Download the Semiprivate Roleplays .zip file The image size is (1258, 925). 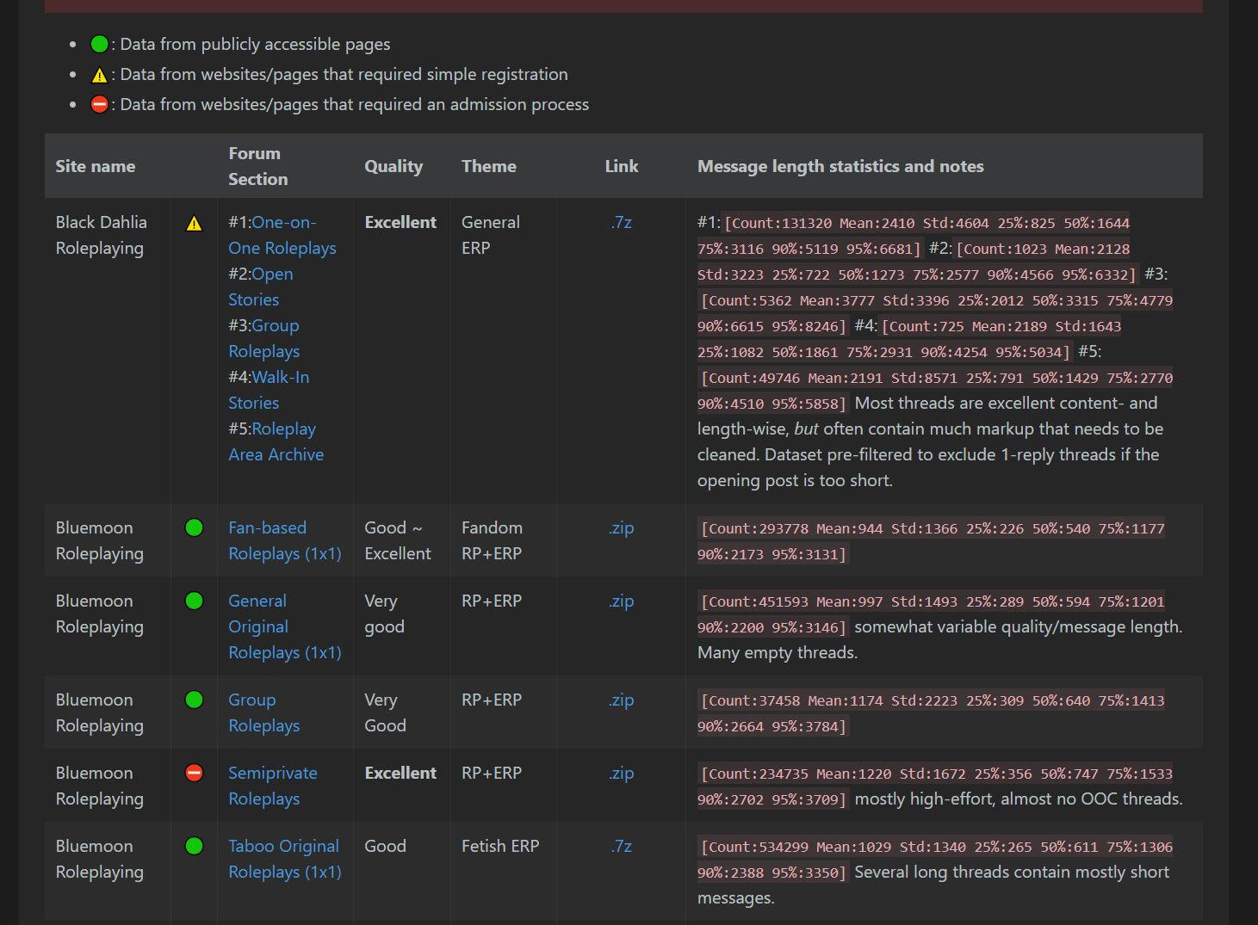621,773
